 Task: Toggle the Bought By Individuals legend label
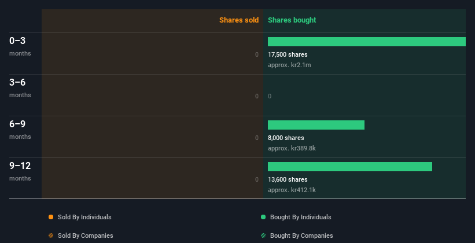[300, 217]
